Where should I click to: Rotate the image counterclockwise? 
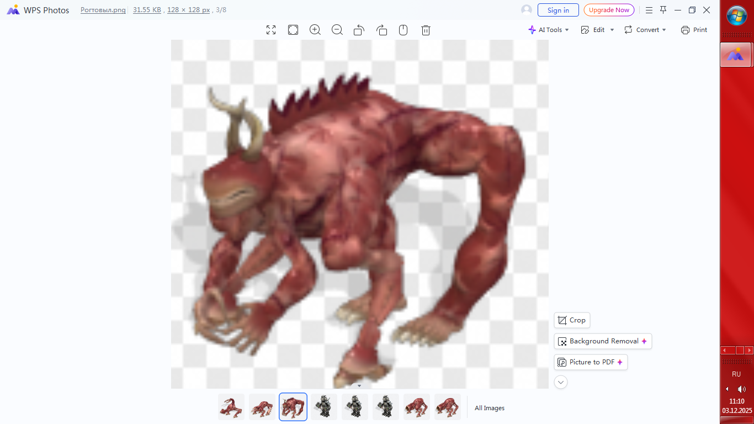point(359,30)
